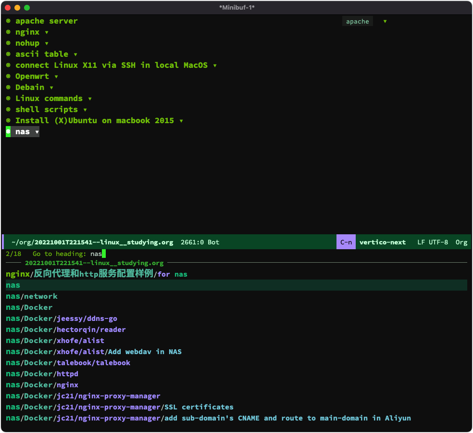Expand the connect Linux X11 via SSH fold arrow
The width and height of the screenshot is (473, 433).
pyautogui.click(x=215, y=65)
